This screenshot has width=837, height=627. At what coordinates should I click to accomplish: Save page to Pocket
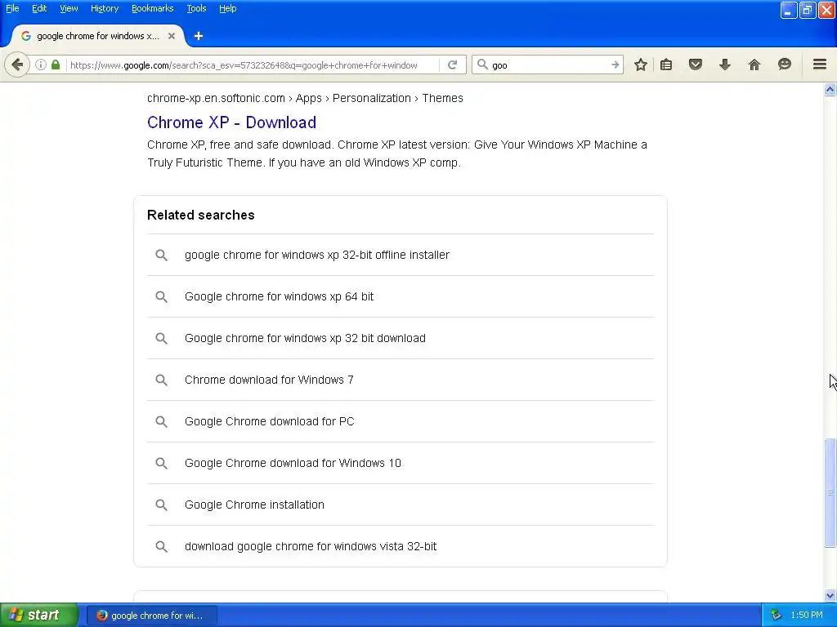pos(696,65)
